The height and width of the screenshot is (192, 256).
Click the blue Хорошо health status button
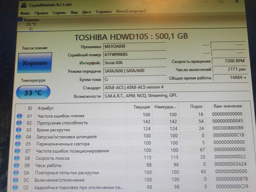tap(35, 63)
